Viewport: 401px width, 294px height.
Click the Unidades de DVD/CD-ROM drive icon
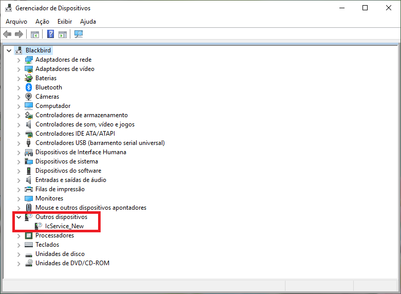[29, 263]
